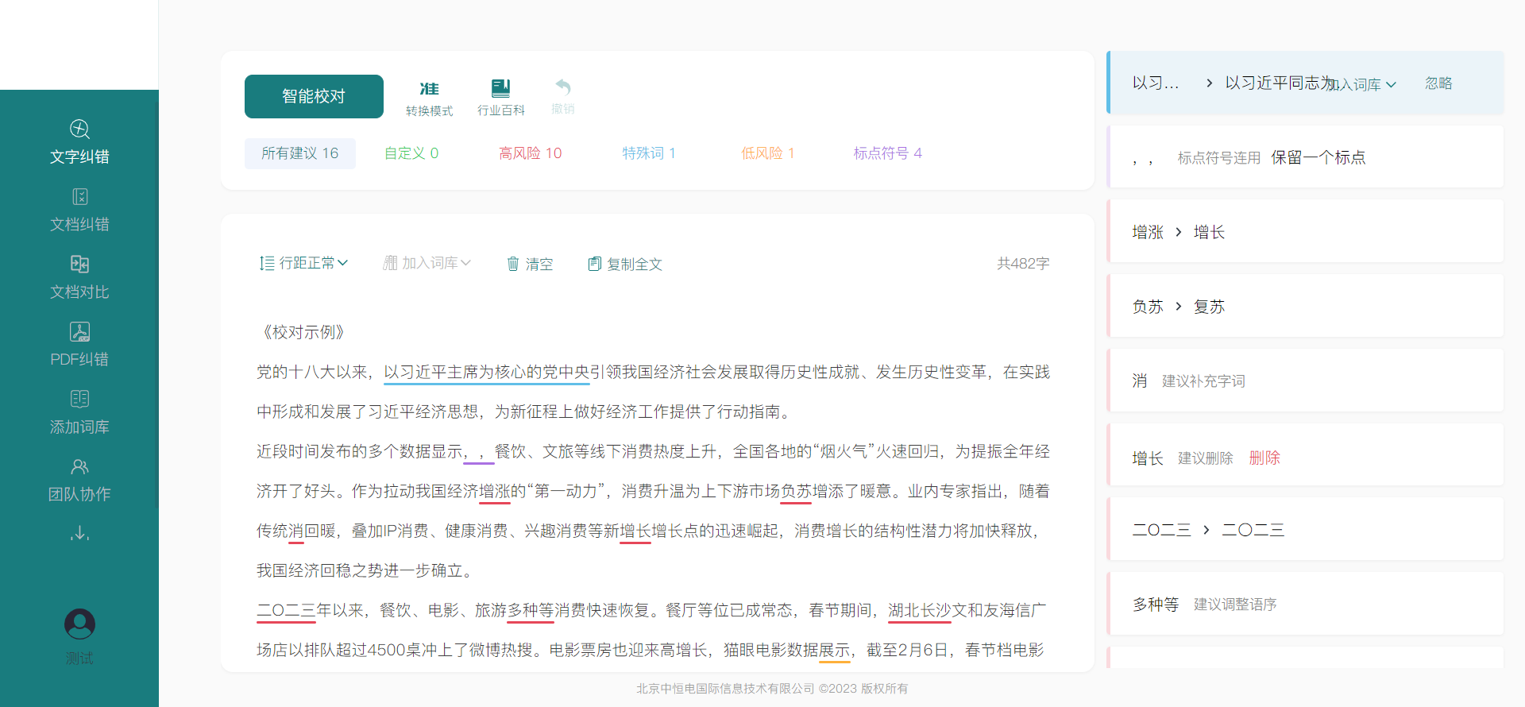Select the 标点符号 4 tab

coord(888,153)
